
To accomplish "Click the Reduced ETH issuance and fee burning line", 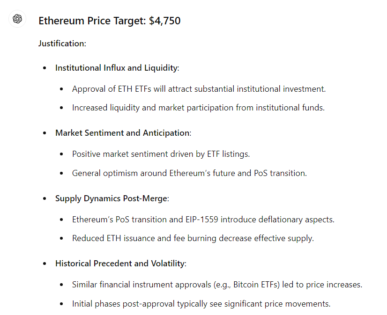I will pyautogui.click(x=193, y=238).
